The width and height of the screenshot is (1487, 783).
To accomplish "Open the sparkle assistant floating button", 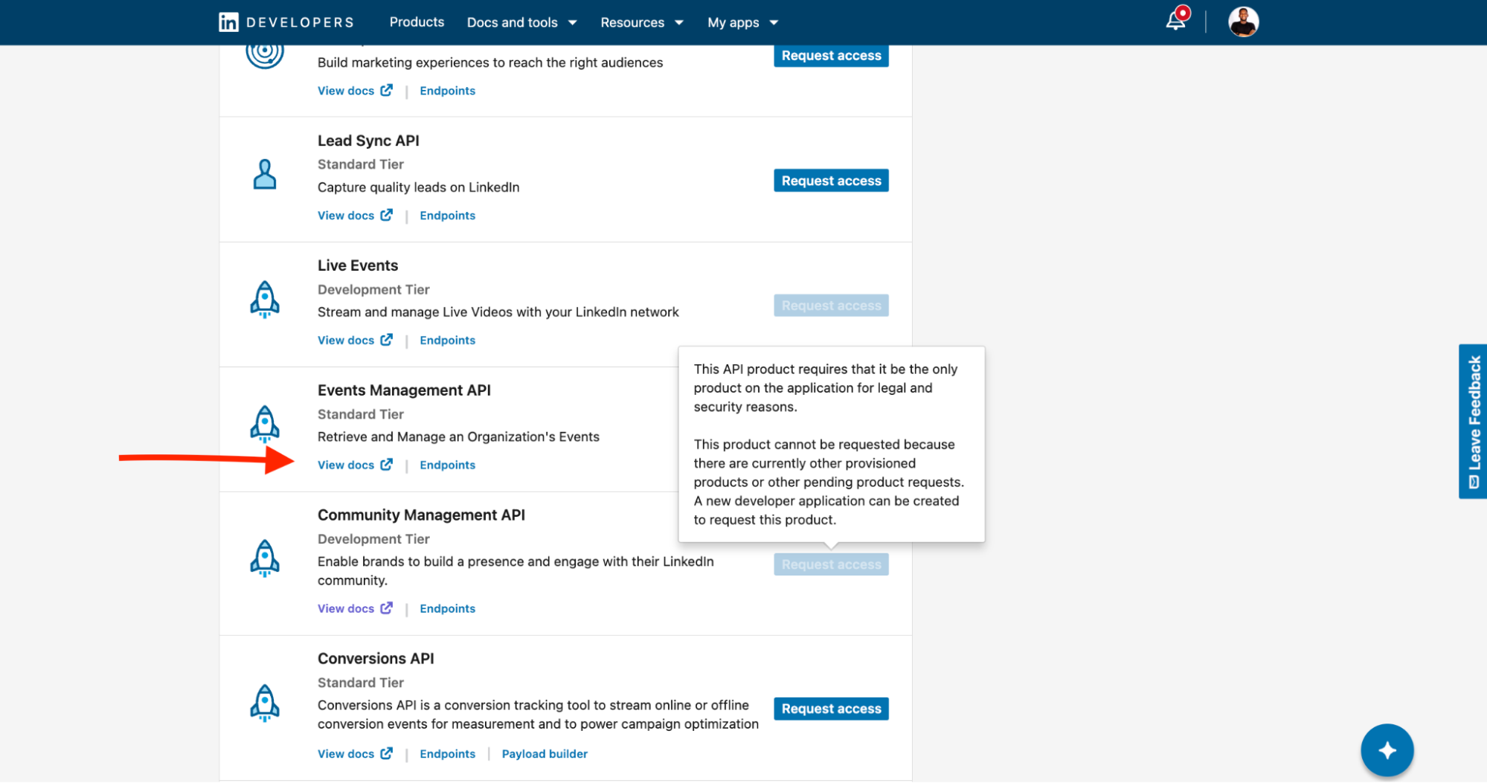I will point(1387,750).
